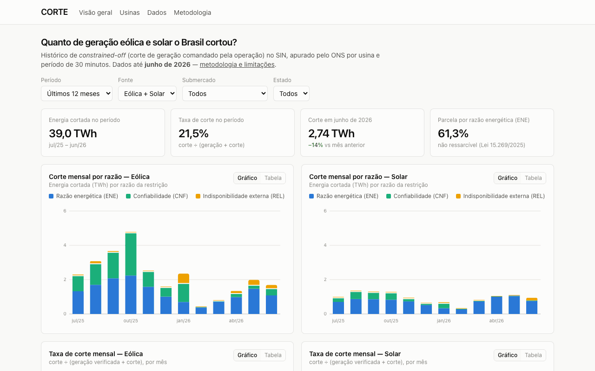Click orange REL legend swatch in Eólica chart

[198, 196]
